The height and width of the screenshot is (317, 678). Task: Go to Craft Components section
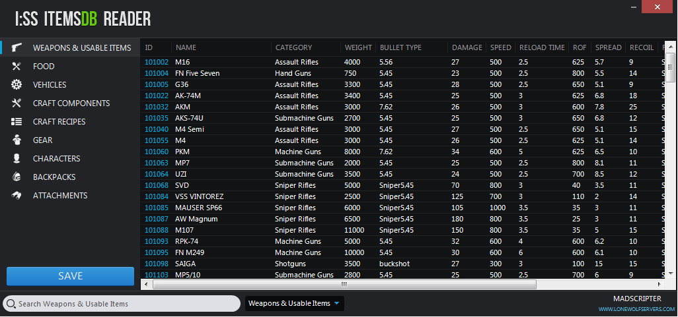point(71,103)
